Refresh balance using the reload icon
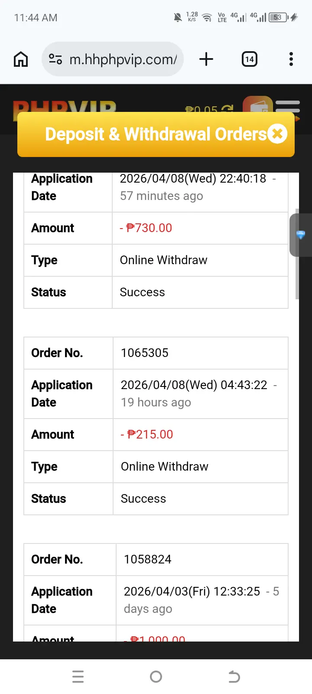 click(227, 108)
